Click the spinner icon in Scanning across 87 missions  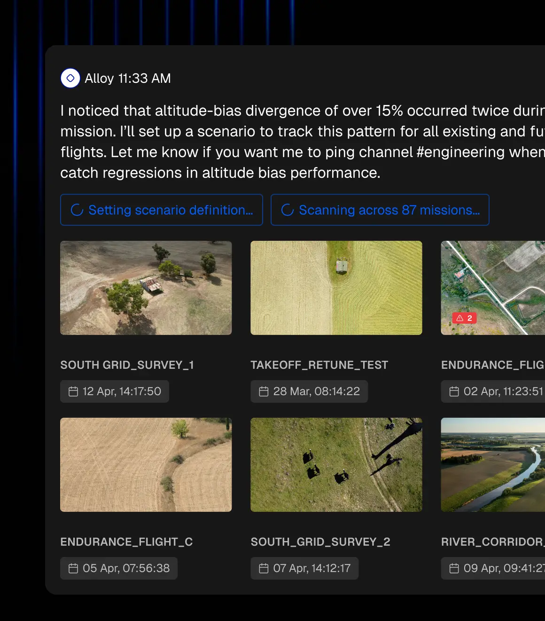pyautogui.click(x=288, y=210)
